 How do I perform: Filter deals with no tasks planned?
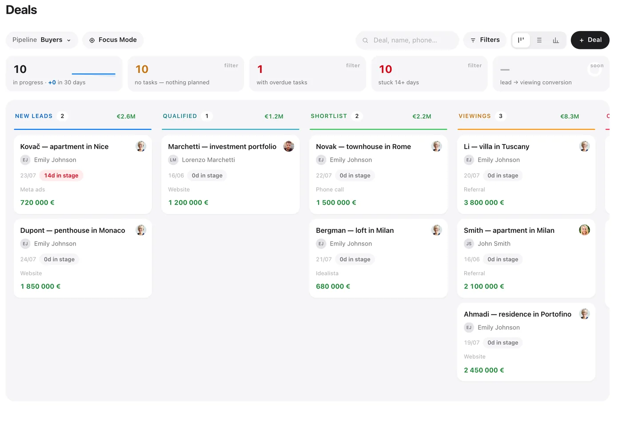click(186, 74)
